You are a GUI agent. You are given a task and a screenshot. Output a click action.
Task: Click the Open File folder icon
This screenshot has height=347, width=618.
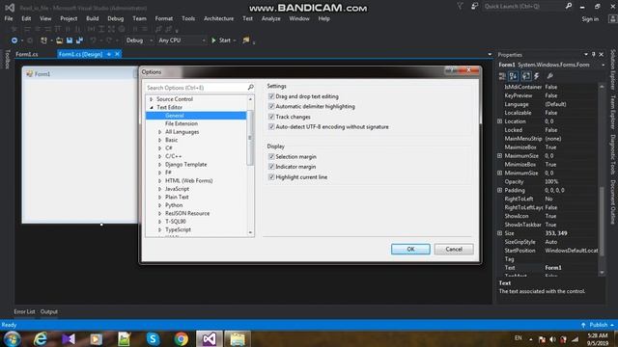coord(59,40)
